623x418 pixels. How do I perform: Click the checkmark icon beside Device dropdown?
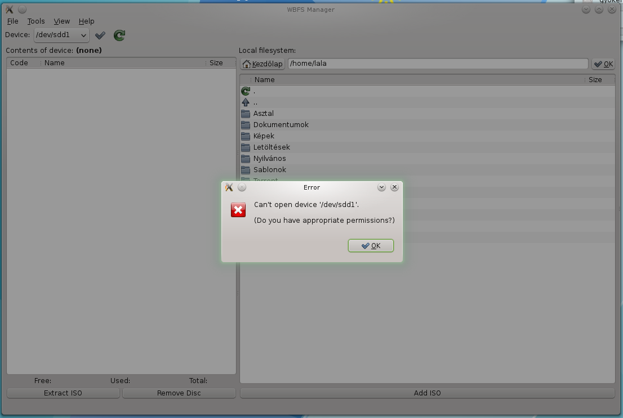(x=100, y=35)
